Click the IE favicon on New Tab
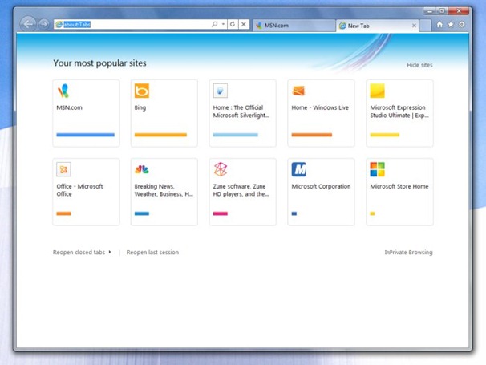Viewport: 486px width, 365px height. (342, 26)
